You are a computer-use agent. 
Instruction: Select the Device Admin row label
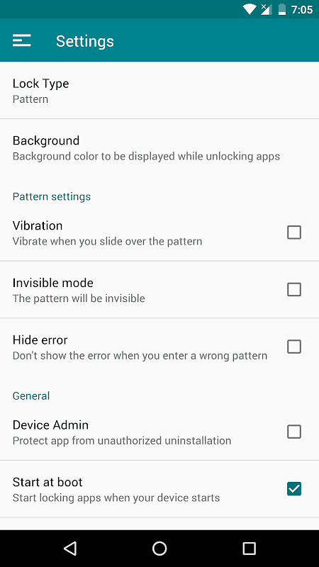[50, 425]
